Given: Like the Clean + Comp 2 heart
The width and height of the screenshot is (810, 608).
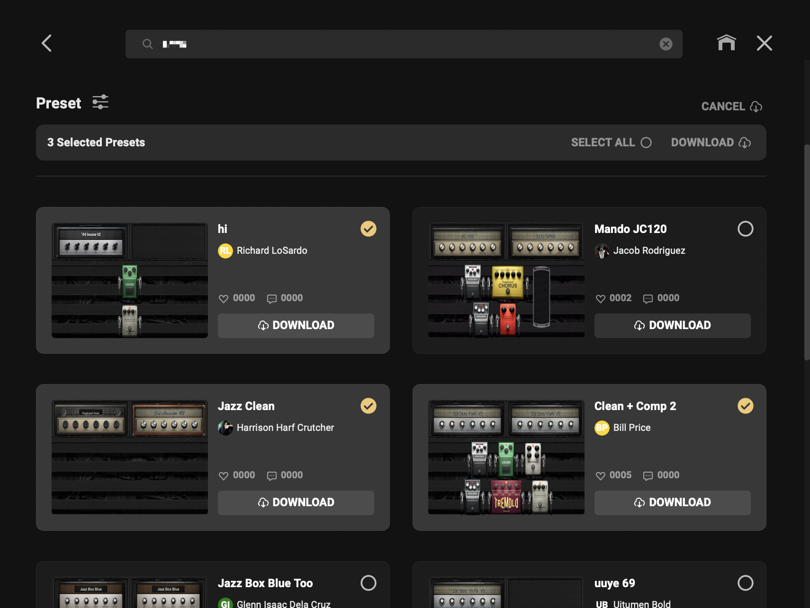Looking at the screenshot, I should pos(601,476).
